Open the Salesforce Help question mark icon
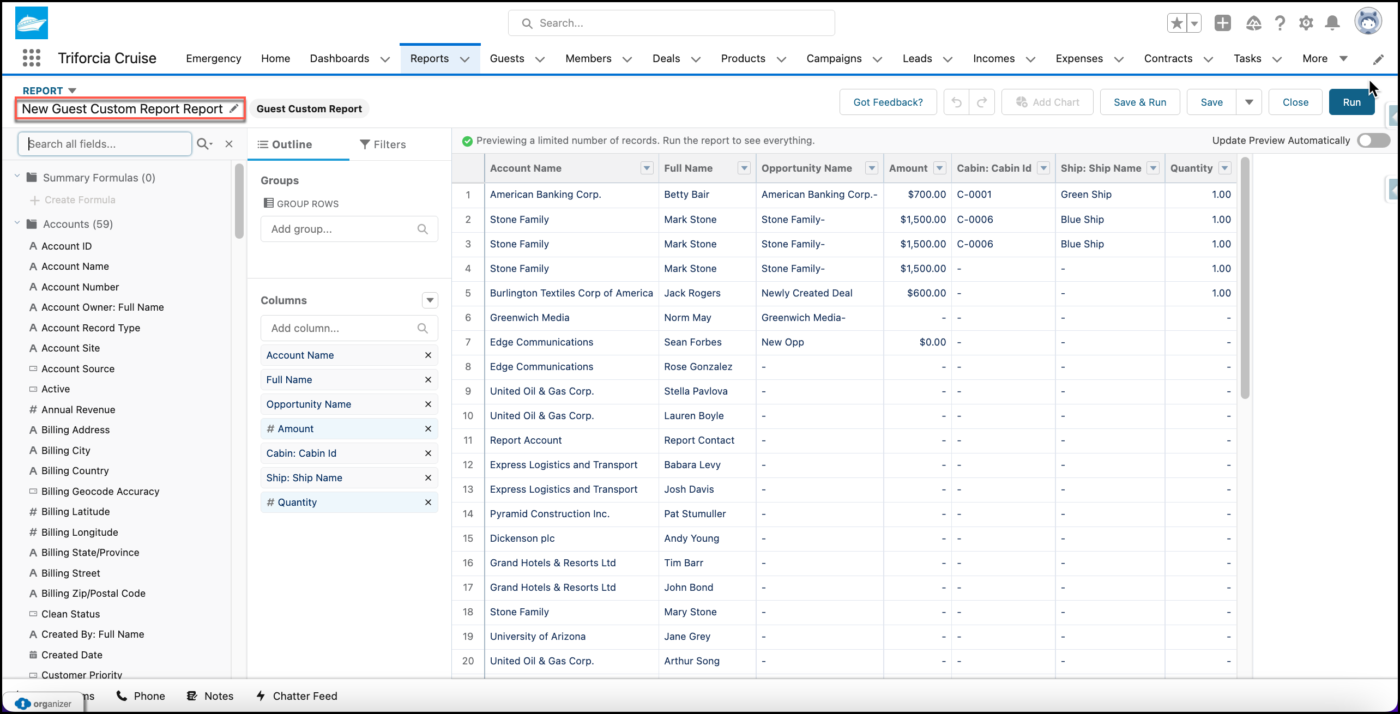The height and width of the screenshot is (714, 1400). pyautogui.click(x=1280, y=23)
